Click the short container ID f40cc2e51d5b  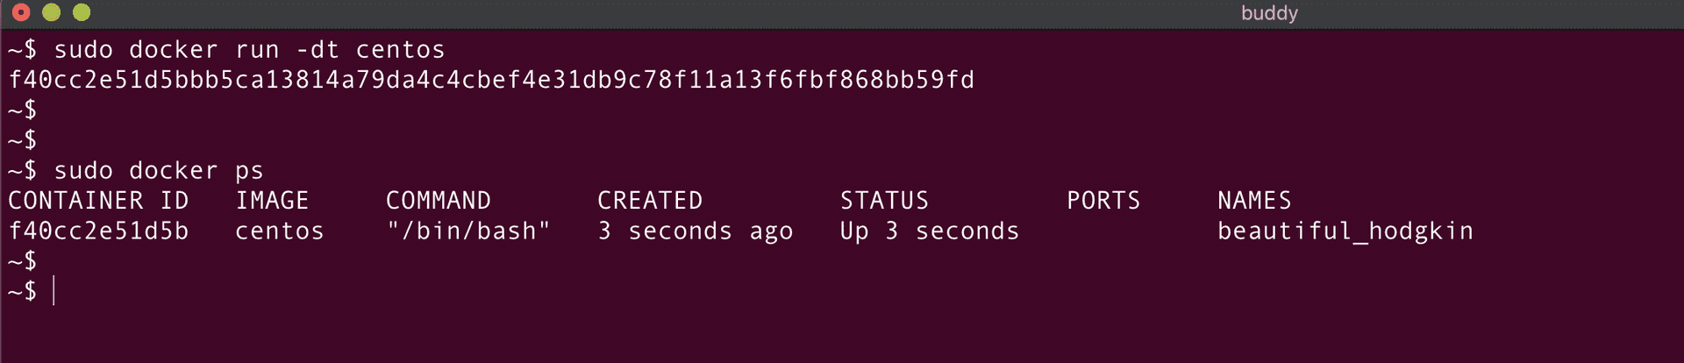tap(98, 231)
